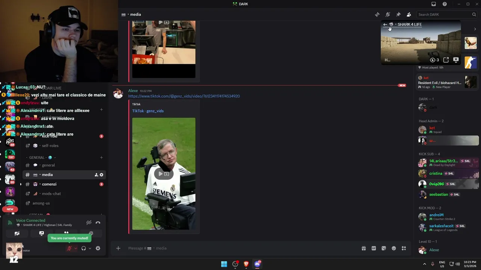Open member Alexe in Level 10
The image size is (481, 270).
coord(447,250)
